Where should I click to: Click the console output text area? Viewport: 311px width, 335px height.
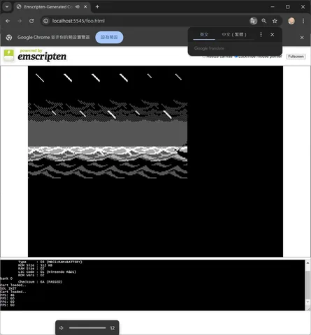pyautogui.click(x=152, y=285)
